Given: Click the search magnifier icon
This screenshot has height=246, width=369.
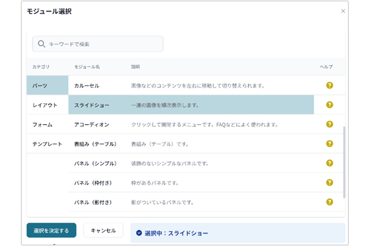Looking at the screenshot, I should pyautogui.click(x=41, y=44).
